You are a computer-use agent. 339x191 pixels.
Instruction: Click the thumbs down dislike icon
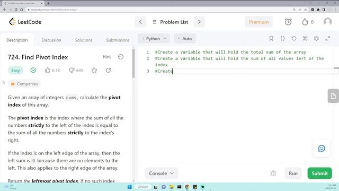(x=72, y=71)
